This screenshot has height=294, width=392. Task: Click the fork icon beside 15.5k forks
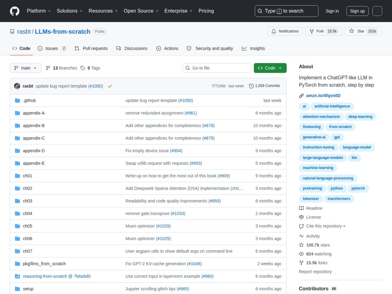click(301, 263)
